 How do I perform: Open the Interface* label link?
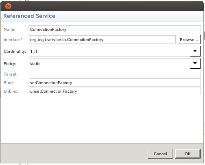click(x=13, y=39)
